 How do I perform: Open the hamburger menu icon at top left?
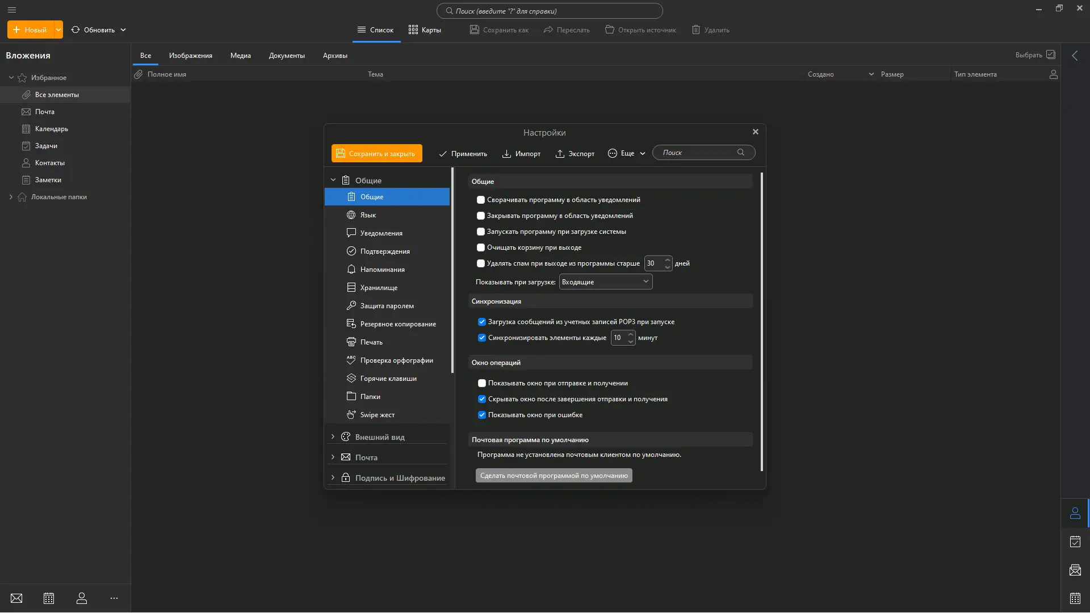click(12, 10)
